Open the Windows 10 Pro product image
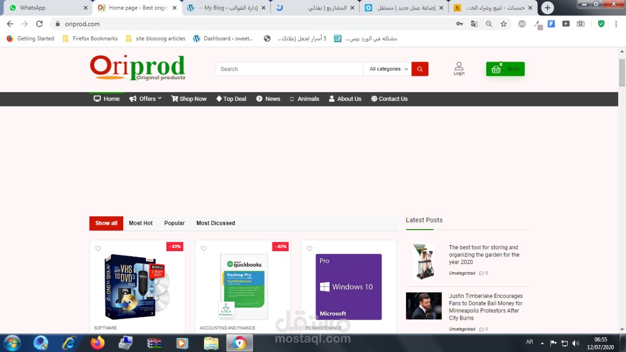The height and width of the screenshot is (352, 626). click(348, 287)
